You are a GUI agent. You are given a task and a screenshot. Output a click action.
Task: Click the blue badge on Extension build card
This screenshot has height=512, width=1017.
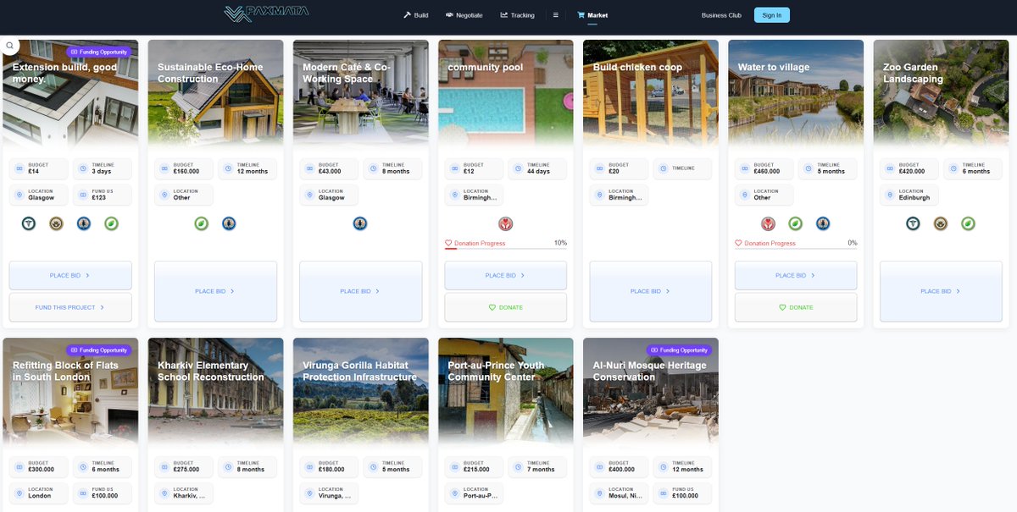[x=84, y=223]
